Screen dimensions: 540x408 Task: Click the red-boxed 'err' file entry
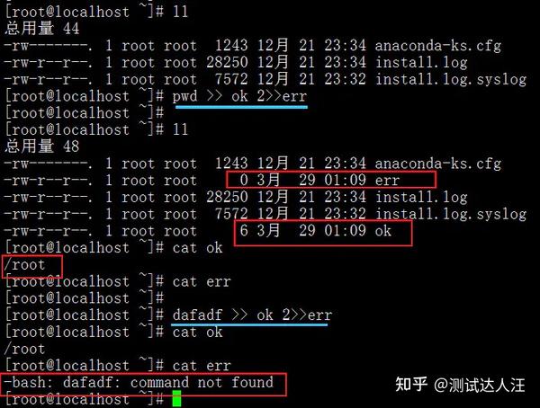click(331, 180)
